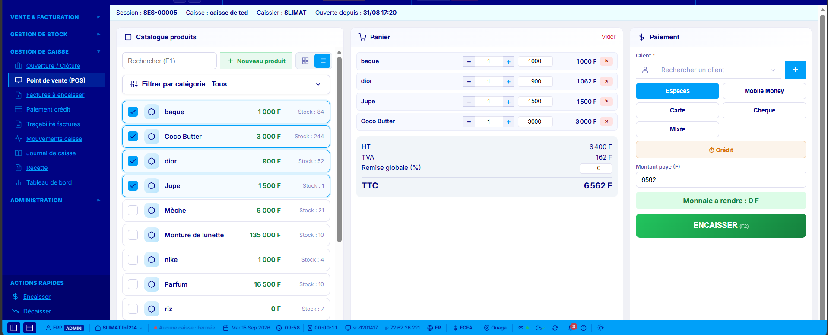Screen dimensions: 828x335
Task: Click the cloud icon in status bar
Action: 539,328
